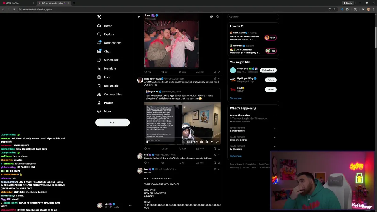This screenshot has height=212, width=377.
Task: Bookmark this page with the star icon
Action: pos(335,9)
